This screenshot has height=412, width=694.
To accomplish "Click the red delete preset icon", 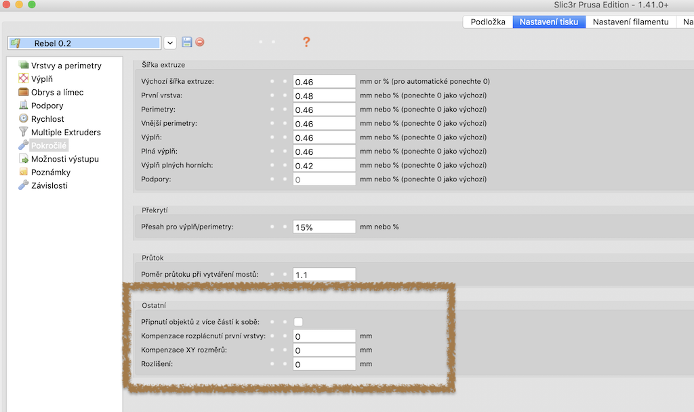I will click(x=200, y=42).
